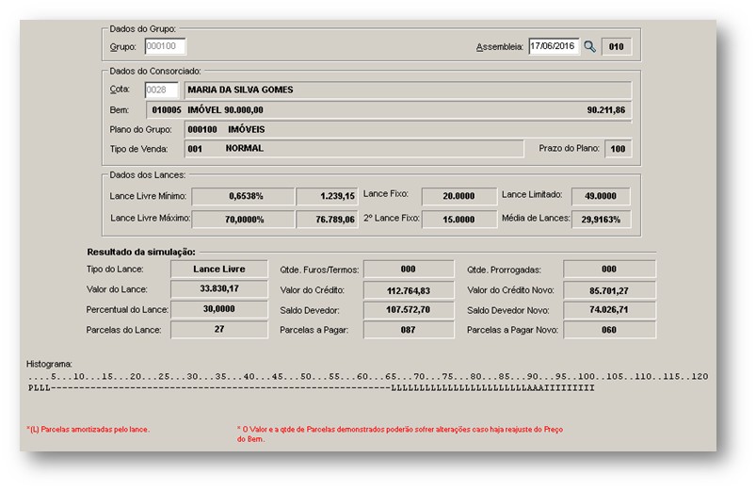Image resolution: width=756 pixels, height=491 pixels.
Task: Click Lance Livre Máximo value 76.789,06
Action: pyautogui.click(x=327, y=220)
